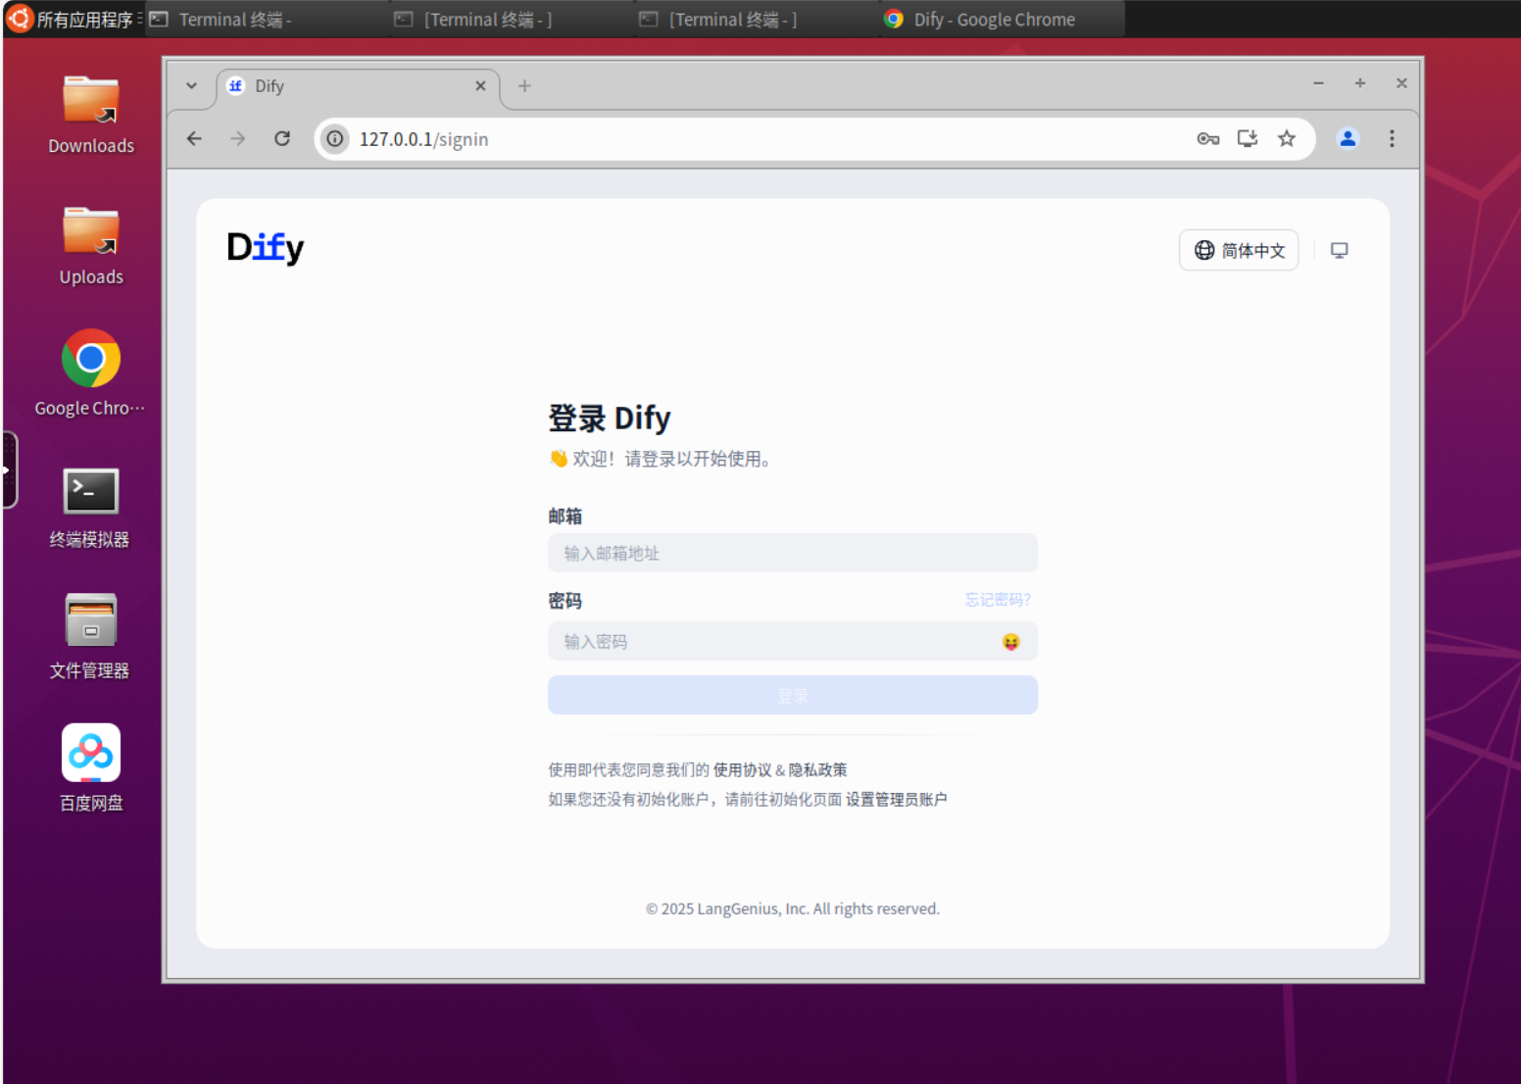Screen dimensions: 1521x1084
Task: Open the Uploads desktop folder
Action: click(x=91, y=246)
